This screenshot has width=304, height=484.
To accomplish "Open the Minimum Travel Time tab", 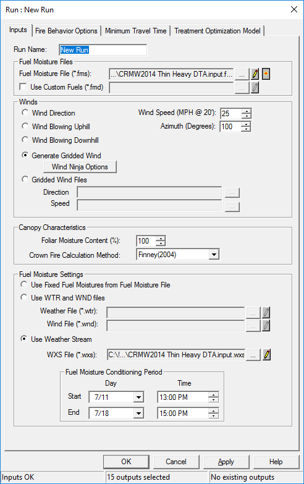I will (135, 31).
